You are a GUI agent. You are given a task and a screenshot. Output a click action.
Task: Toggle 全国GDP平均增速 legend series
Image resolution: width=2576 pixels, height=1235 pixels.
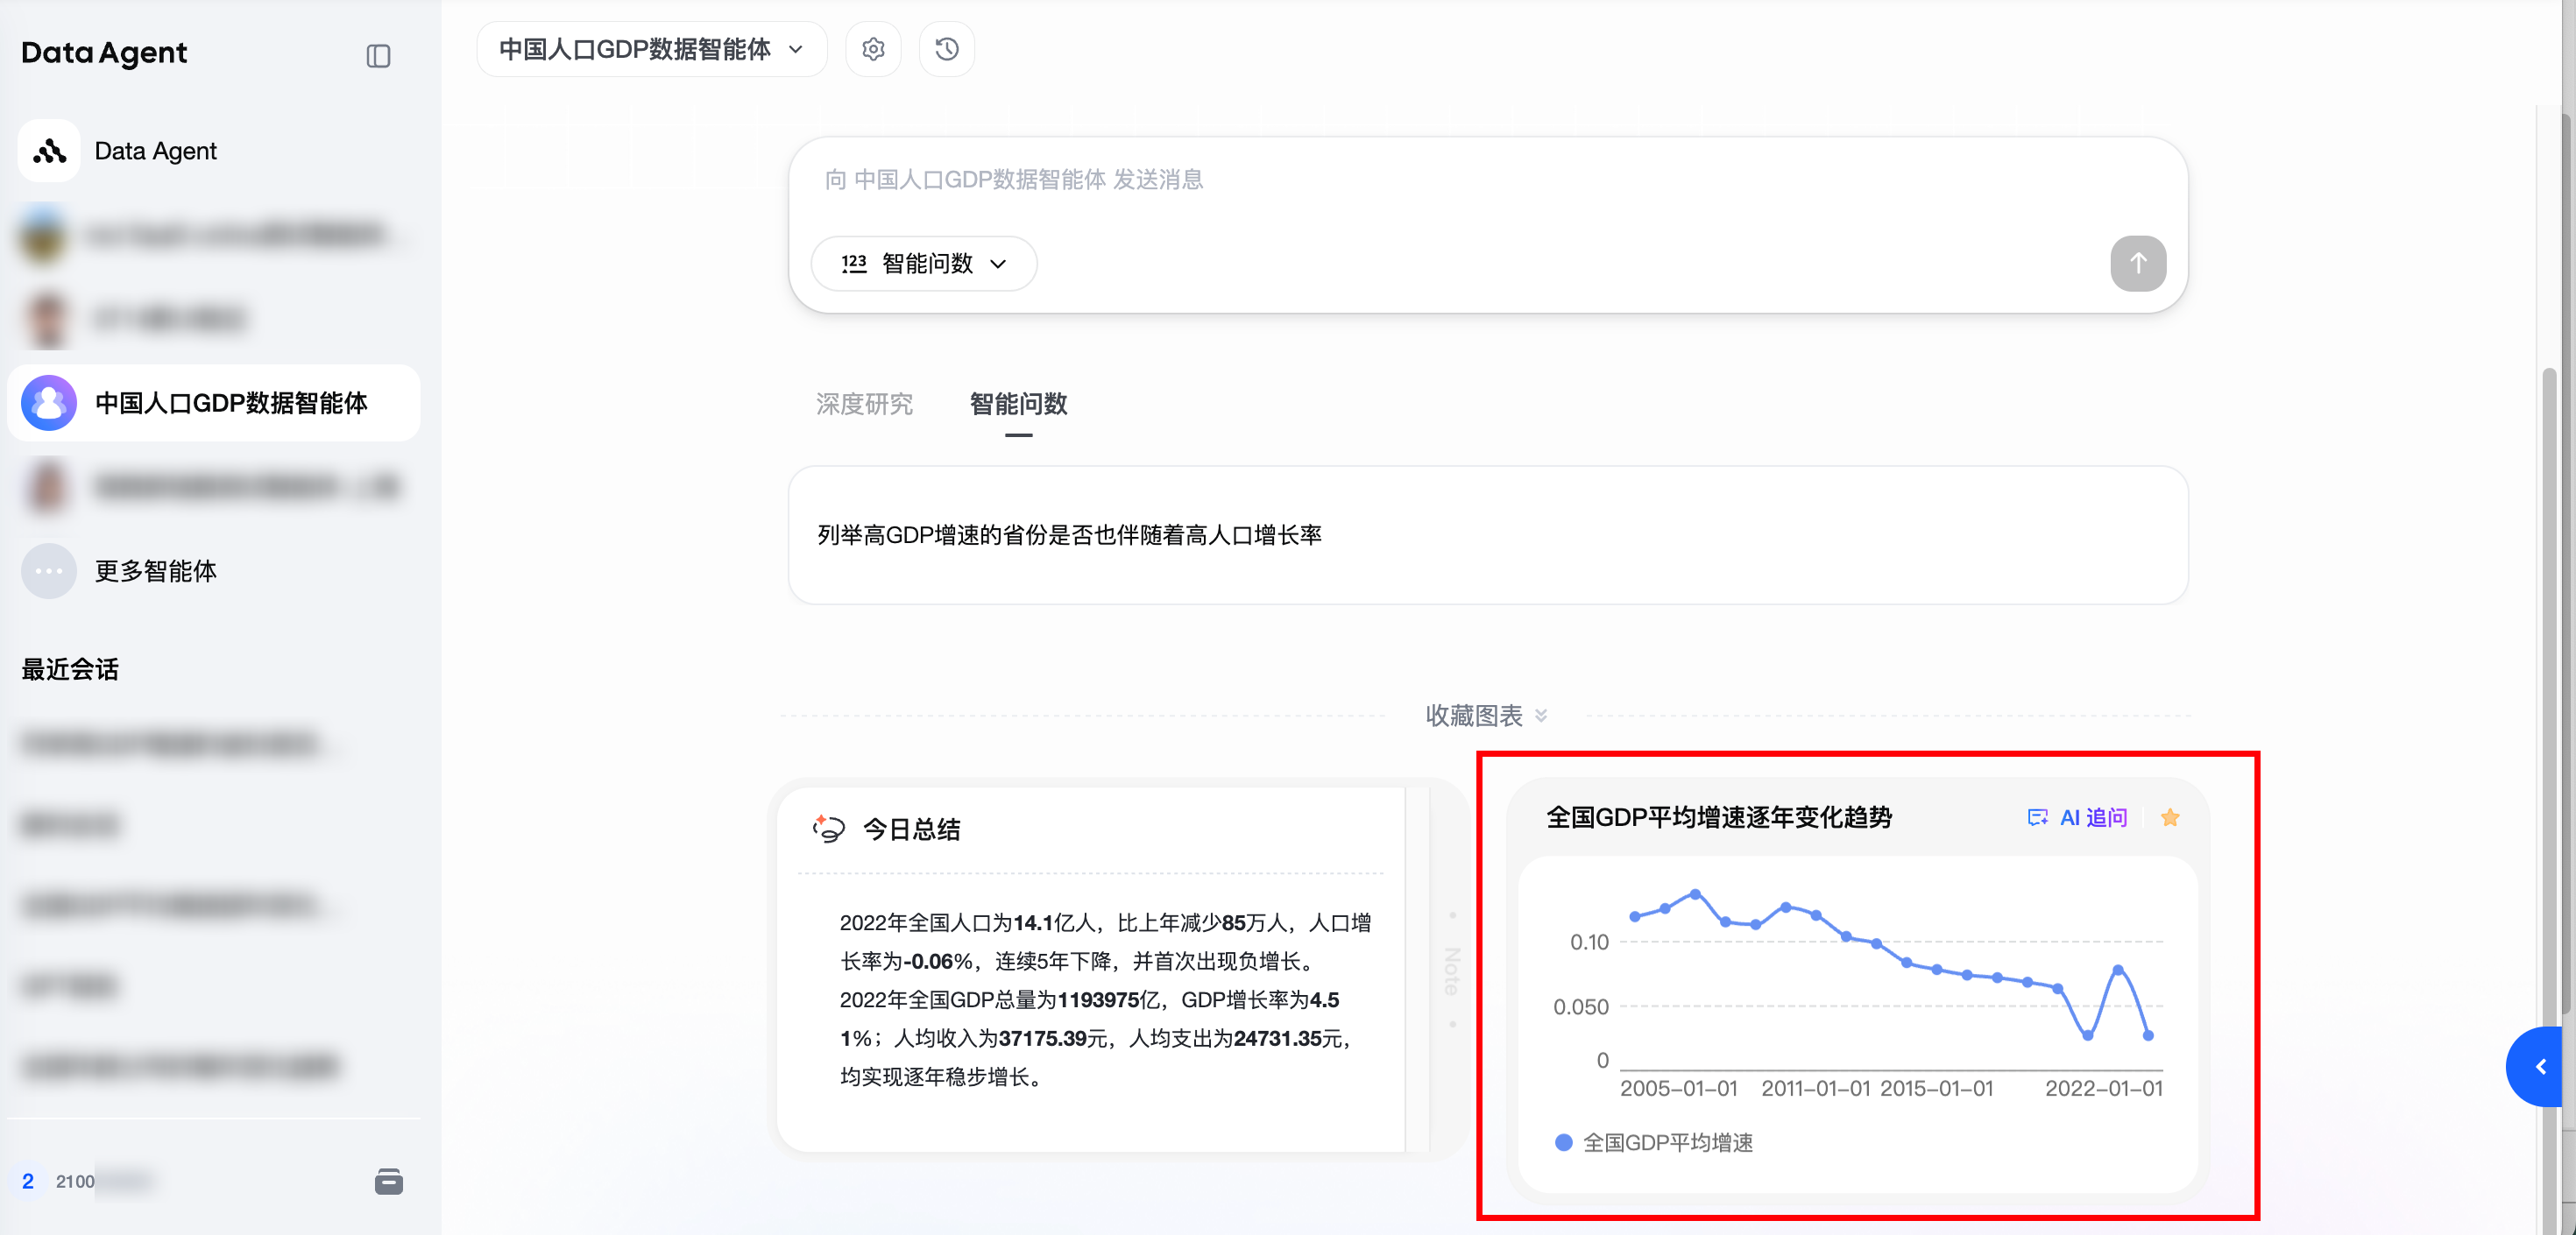pyautogui.click(x=1654, y=1142)
